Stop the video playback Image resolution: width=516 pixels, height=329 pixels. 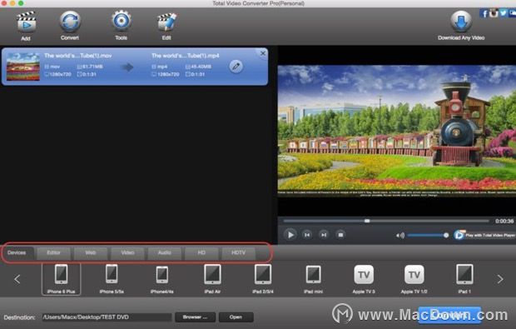(340, 235)
